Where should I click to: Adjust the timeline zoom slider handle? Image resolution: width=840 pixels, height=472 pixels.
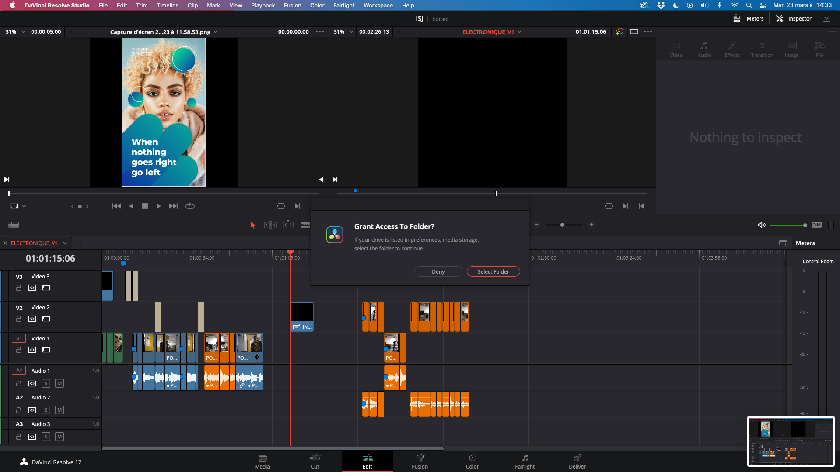coord(562,225)
